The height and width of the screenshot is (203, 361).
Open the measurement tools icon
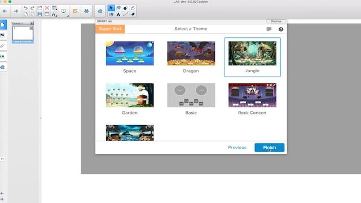coord(54,15)
